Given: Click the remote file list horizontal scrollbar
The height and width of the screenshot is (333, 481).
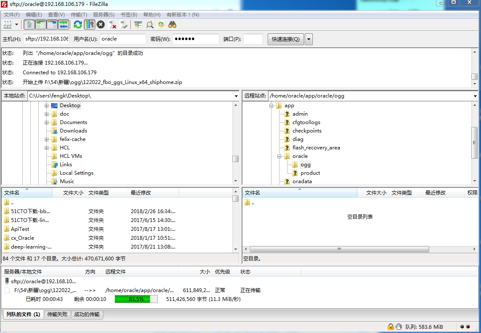Looking at the screenshot, I should [340, 249].
